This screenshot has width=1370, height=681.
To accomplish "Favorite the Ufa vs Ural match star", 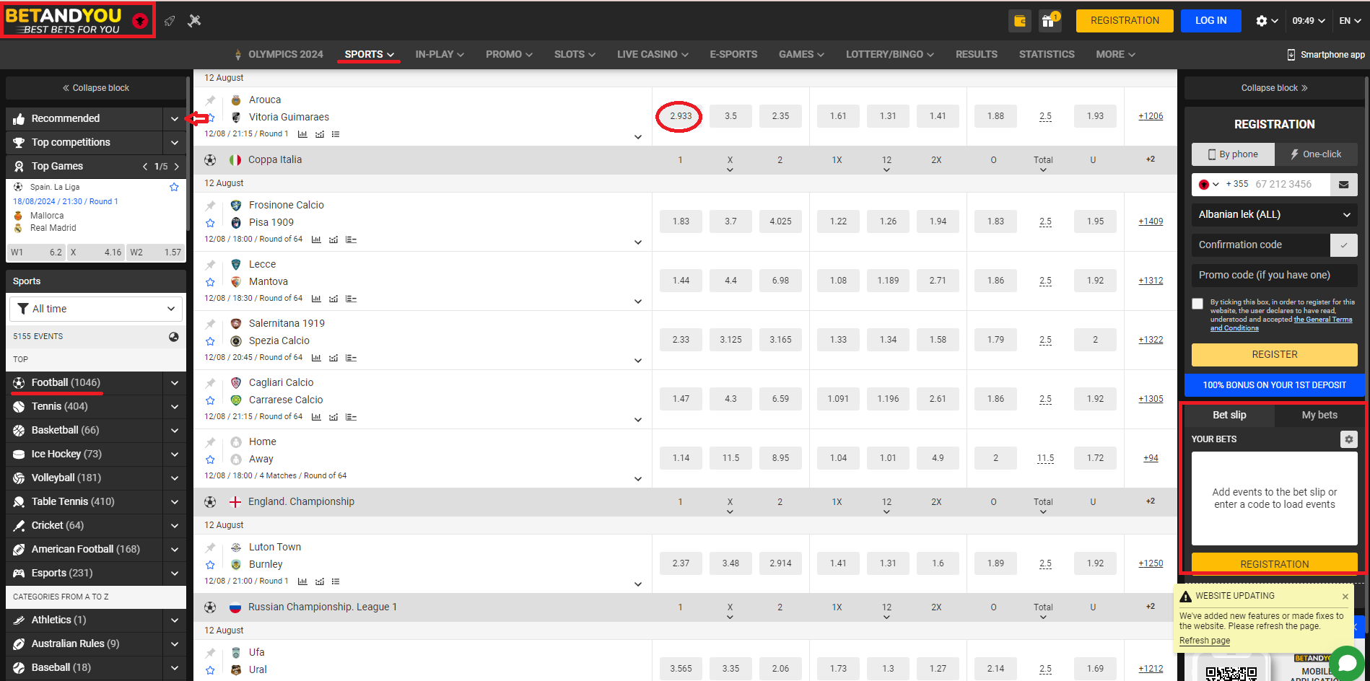I will click(x=210, y=670).
